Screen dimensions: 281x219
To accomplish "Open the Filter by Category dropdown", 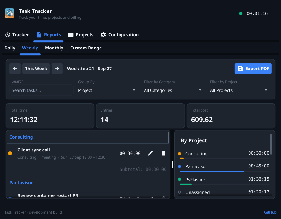I will tap(173, 90).
